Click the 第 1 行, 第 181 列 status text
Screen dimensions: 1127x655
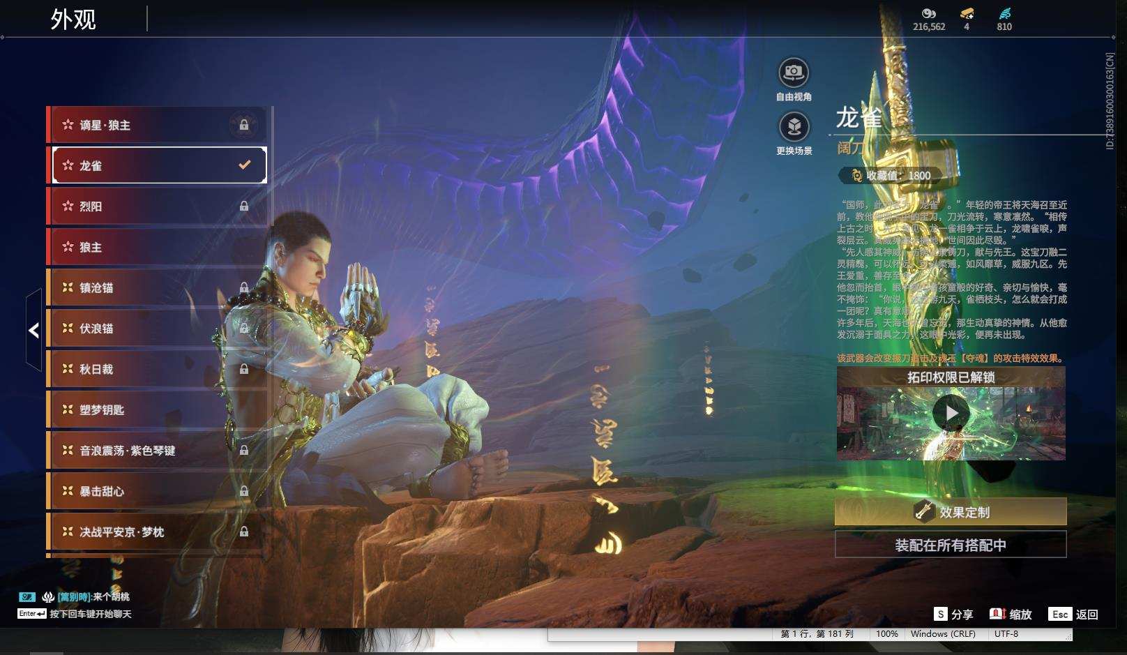click(817, 634)
